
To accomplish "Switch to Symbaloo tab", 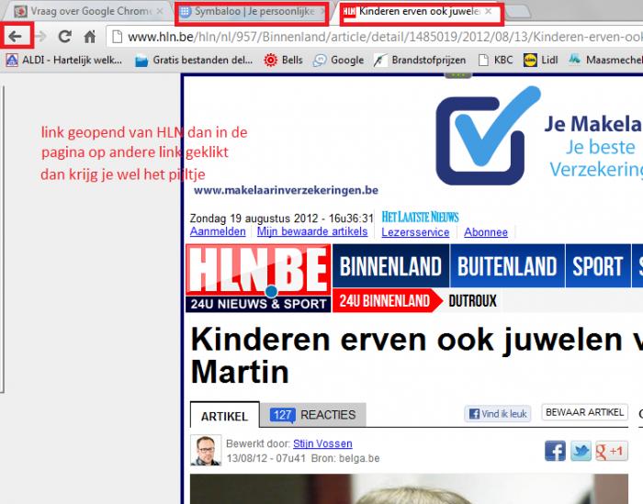I will click(x=252, y=11).
